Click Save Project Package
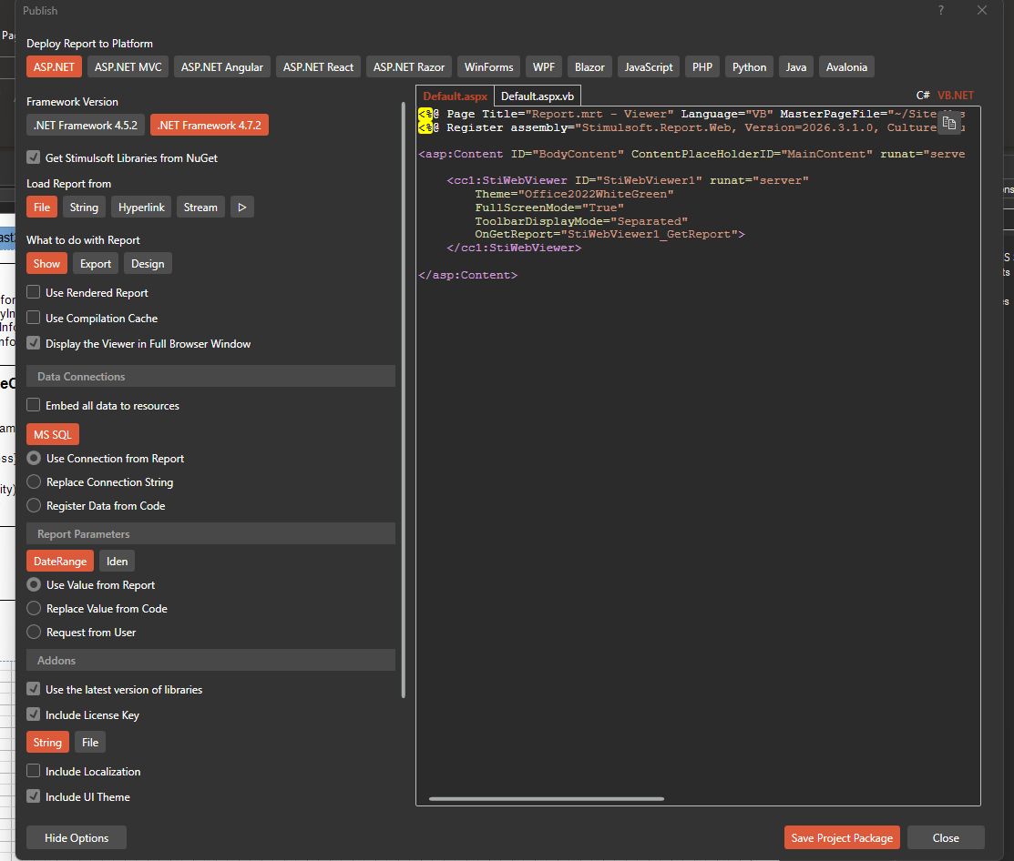 tap(842, 837)
